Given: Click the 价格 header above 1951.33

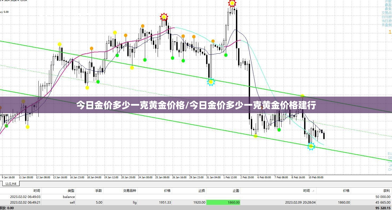Looking at the screenshot, I should 167,191.
